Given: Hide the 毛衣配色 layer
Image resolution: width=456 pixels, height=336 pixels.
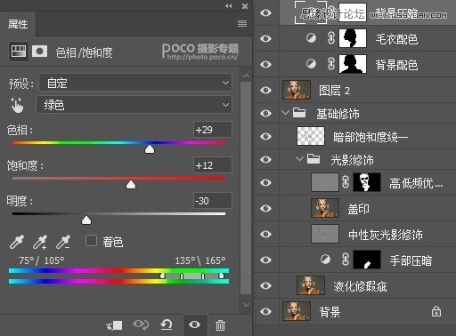Looking at the screenshot, I should click(x=265, y=38).
